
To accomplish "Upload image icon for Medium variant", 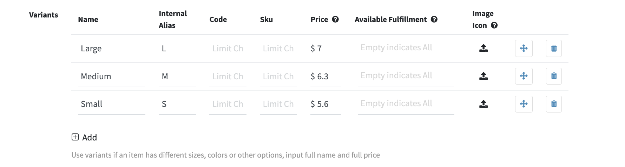I will [x=483, y=76].
